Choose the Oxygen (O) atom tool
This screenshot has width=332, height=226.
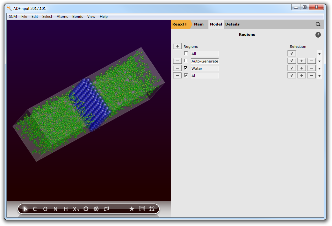[x=45, y=209]
